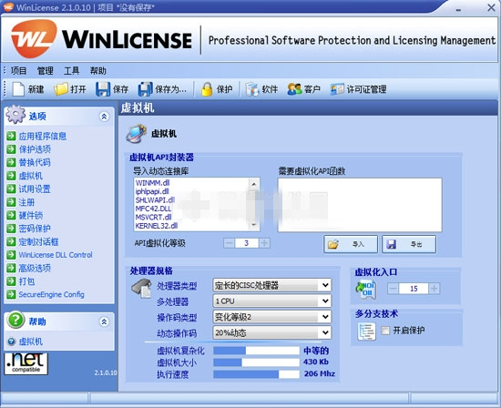The image size is (501, 408).
Task: Click the empty 需要虚拟化API函数 list box
Action: click(360, 205)
